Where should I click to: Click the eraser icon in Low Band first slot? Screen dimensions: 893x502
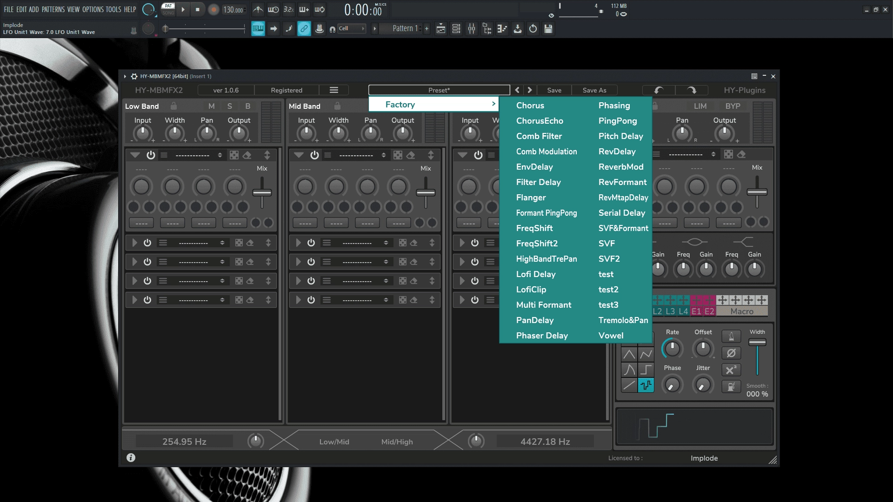point(247,155)
